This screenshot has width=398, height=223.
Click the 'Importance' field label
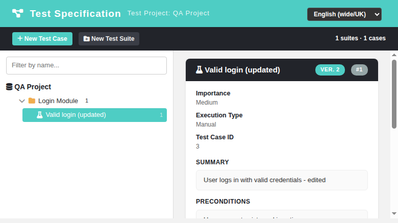(213, 93)
